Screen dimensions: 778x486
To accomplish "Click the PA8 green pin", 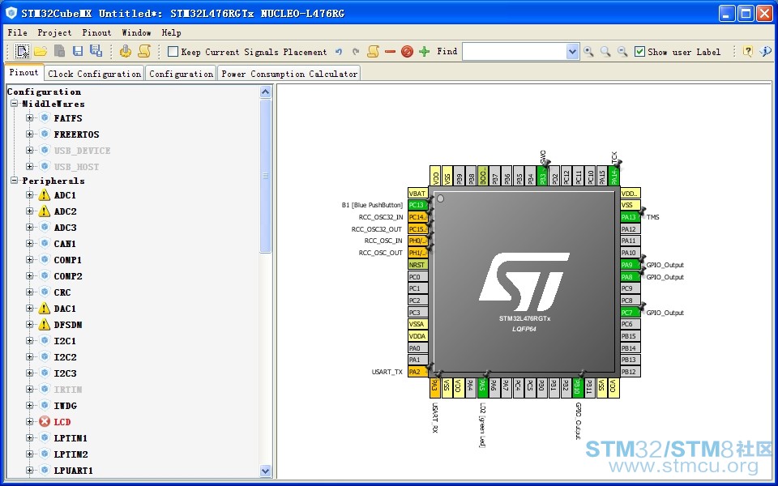I will 631,277.
